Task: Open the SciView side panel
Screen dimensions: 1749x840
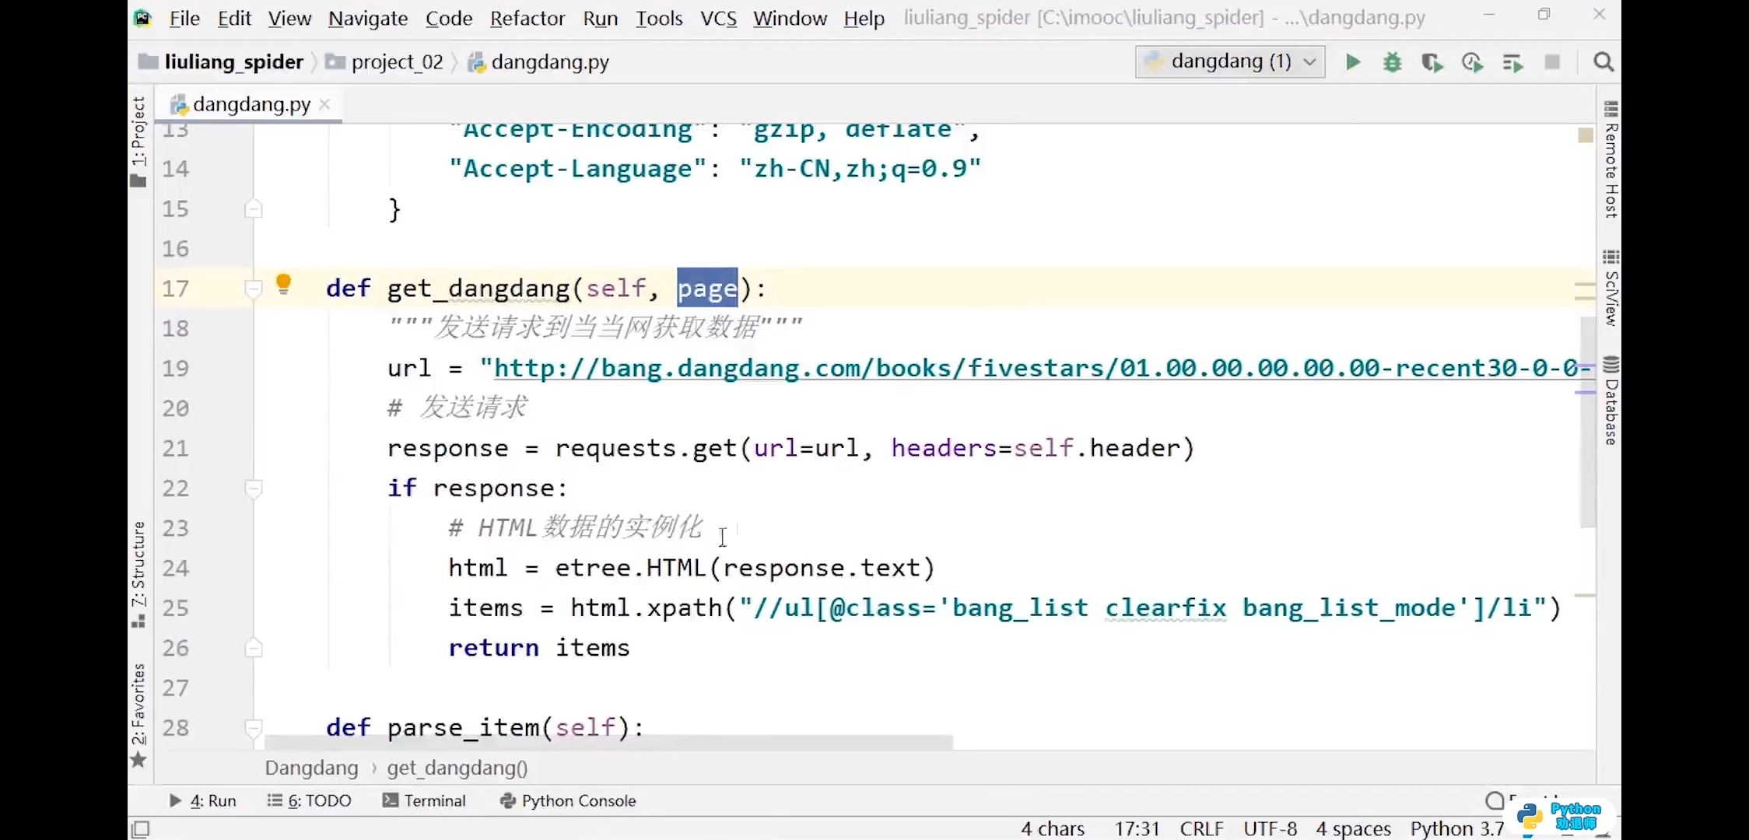Action: (x=1611, y=288)
